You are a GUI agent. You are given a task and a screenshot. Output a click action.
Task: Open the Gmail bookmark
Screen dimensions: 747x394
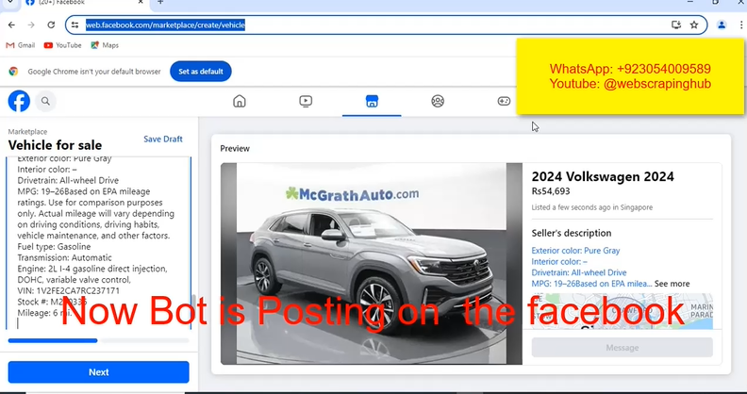(20, 44)
